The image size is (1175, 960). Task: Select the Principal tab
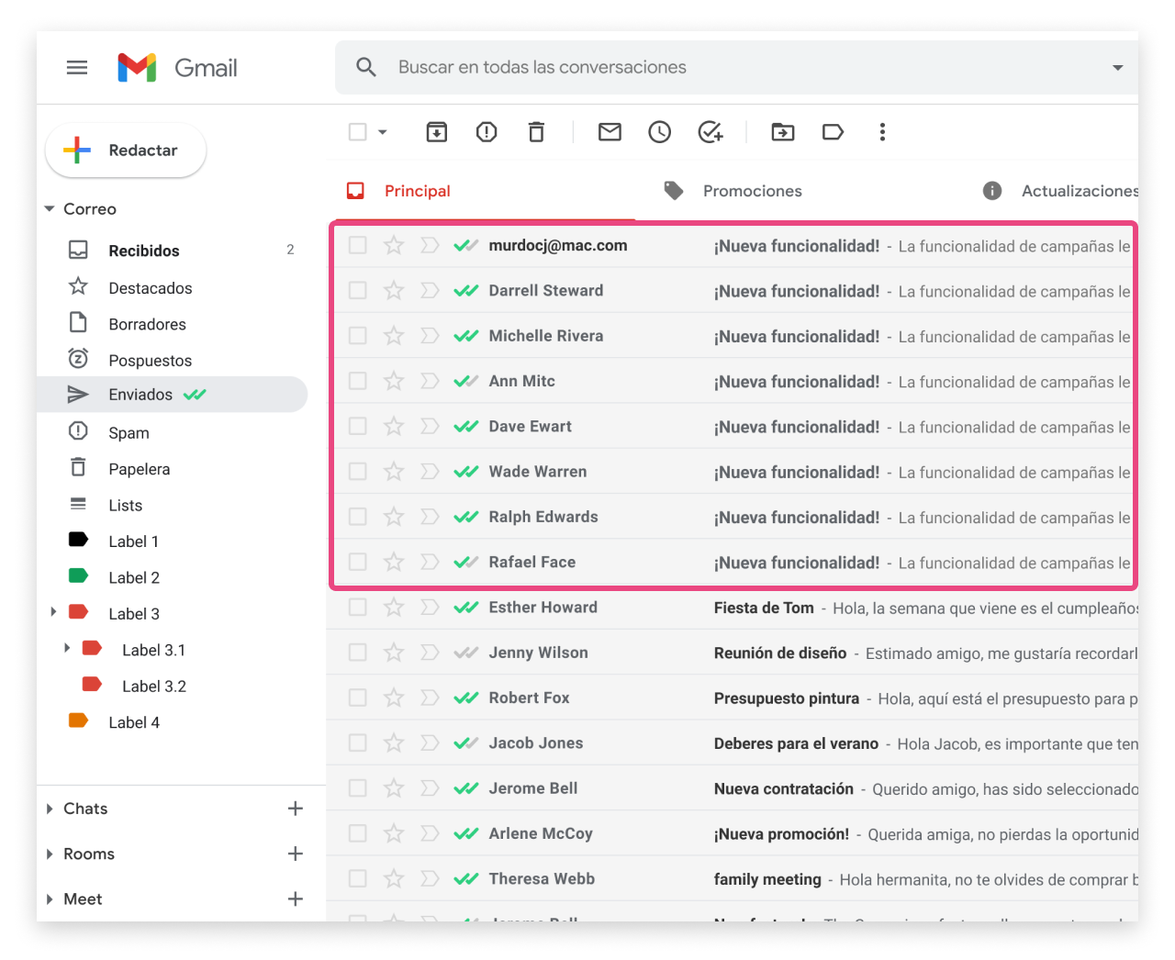(x=417, y=191)
